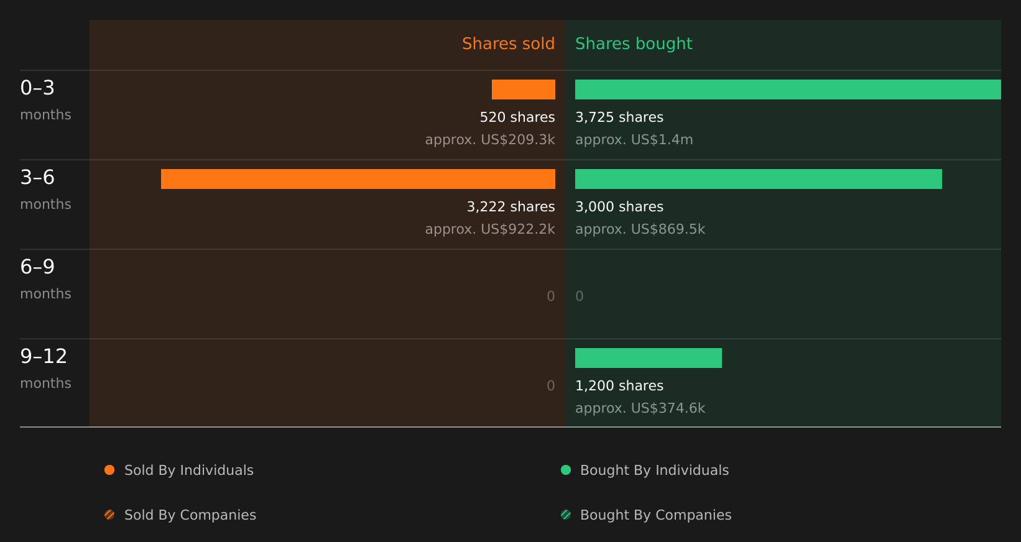Click the orange Sold By Individuals legend dot
1021x542 pixels.
pyautogui.click(x=109, y=470)
